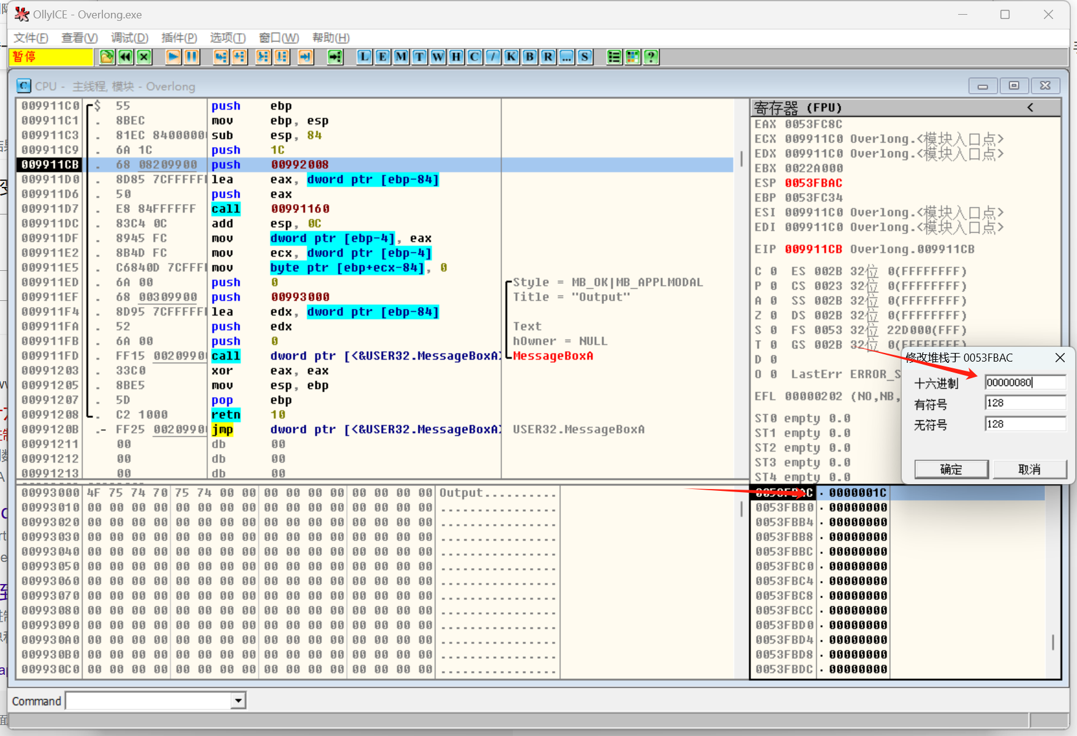Click the registers panel header collapse arrow
The image size is (1077, 736).
tap(1030, 108)
